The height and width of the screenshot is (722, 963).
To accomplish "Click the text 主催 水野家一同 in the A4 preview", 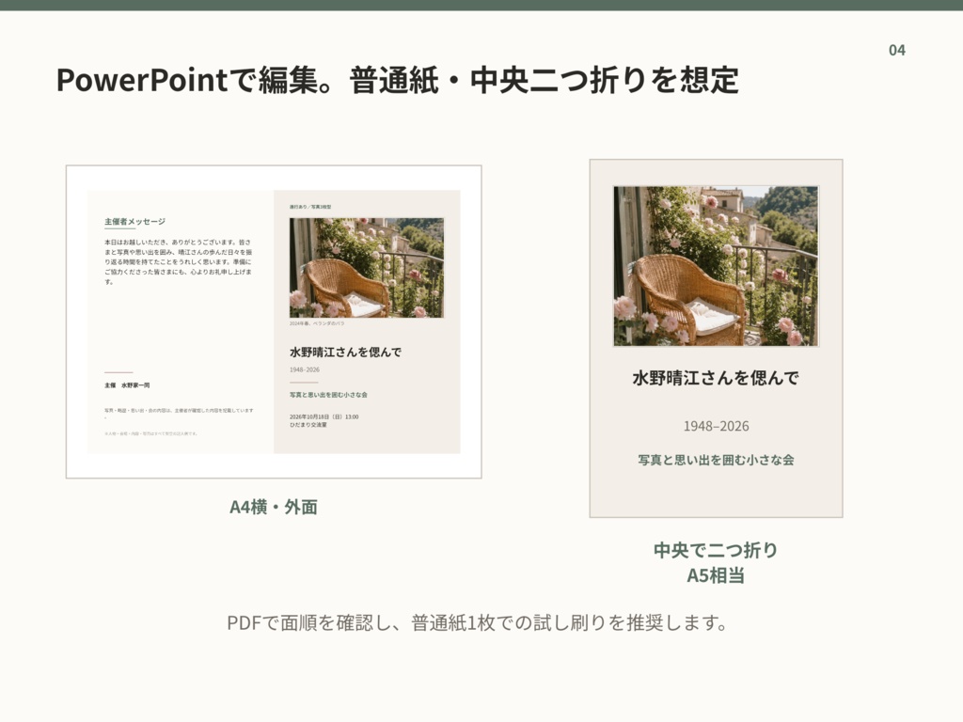I will point(127,385).
